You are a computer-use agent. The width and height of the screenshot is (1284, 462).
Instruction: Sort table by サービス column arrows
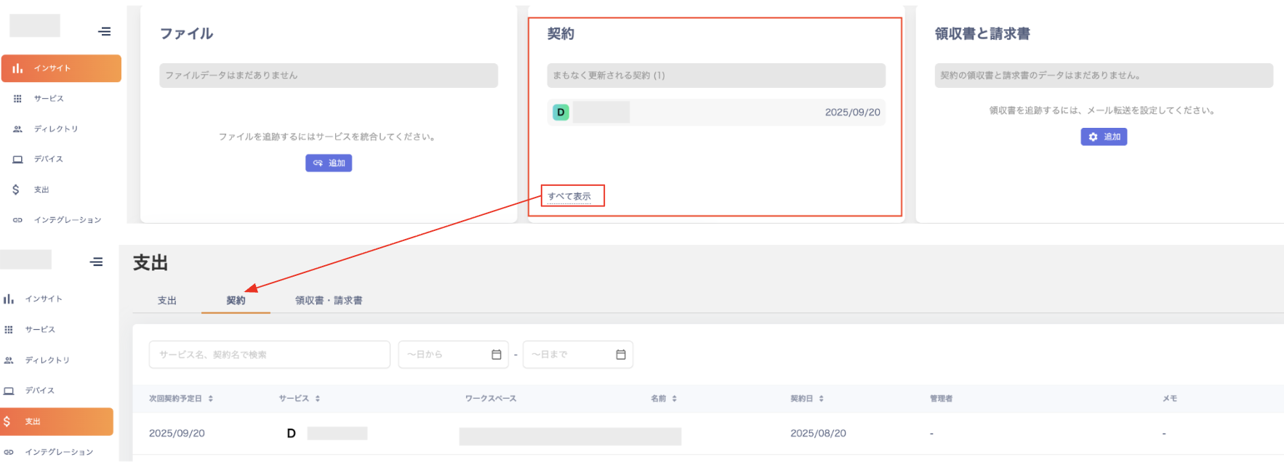318,399
